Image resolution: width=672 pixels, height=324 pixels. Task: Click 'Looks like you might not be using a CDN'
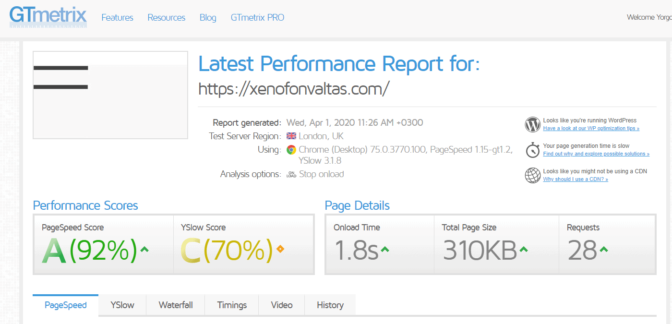[x=595, y=171]
